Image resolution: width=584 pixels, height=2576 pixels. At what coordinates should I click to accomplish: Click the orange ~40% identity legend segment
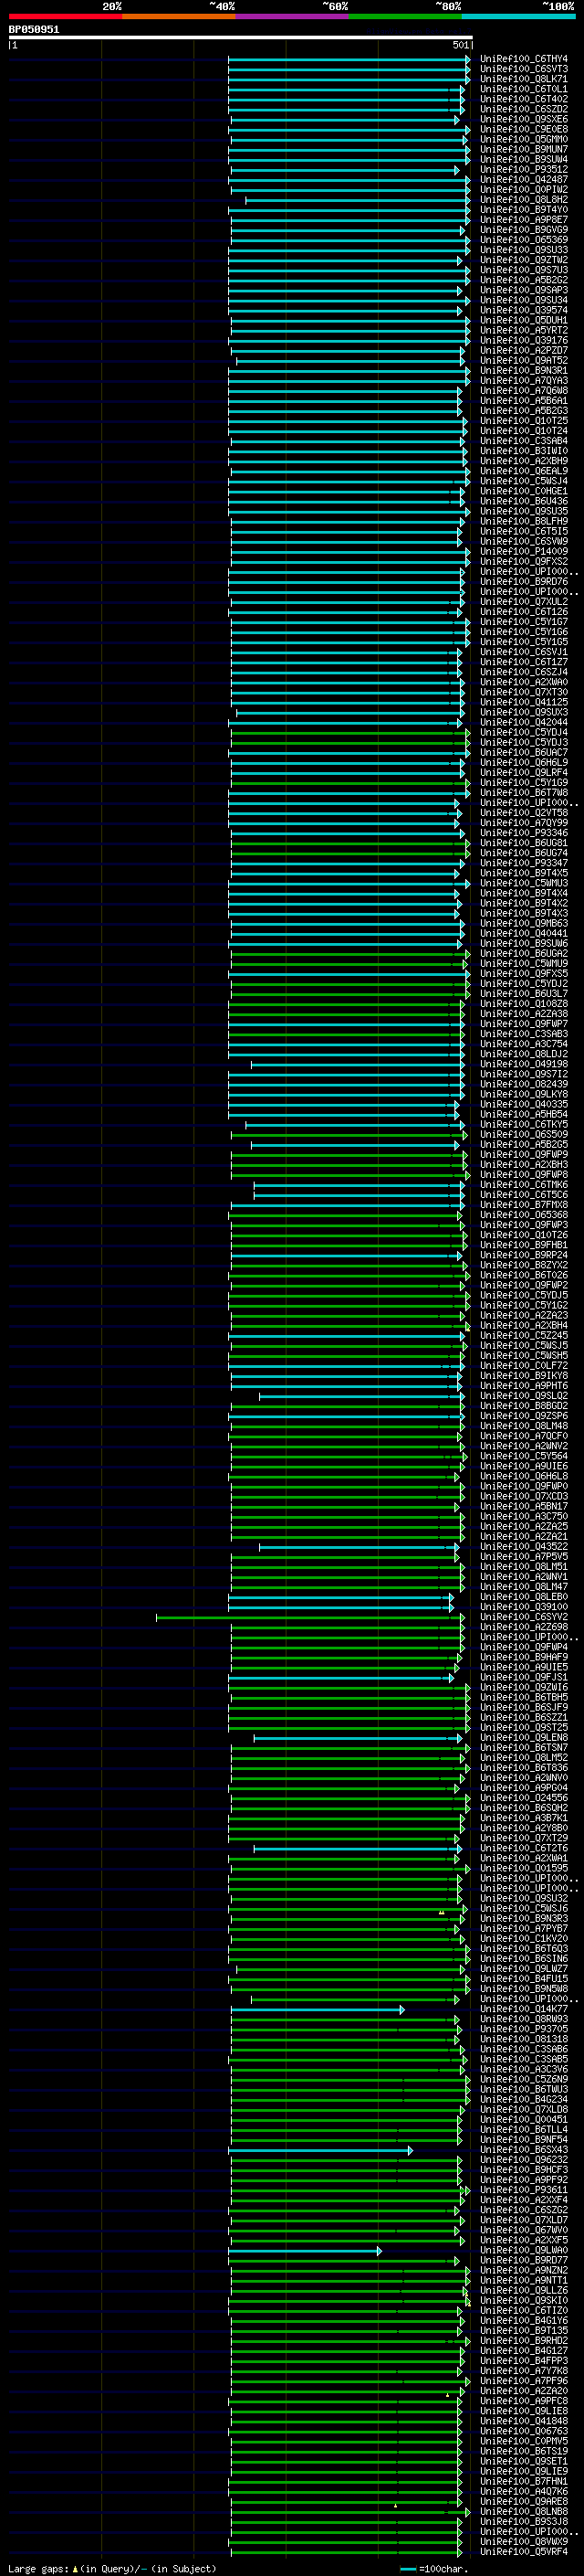point(179,17)
